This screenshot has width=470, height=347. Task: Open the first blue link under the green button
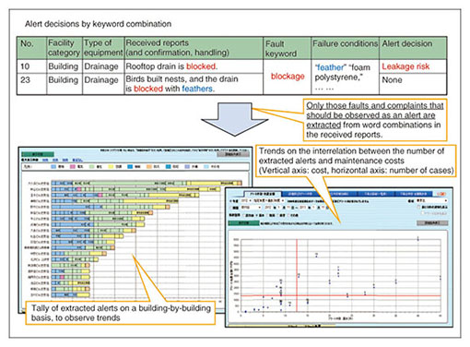coord(45,160)
